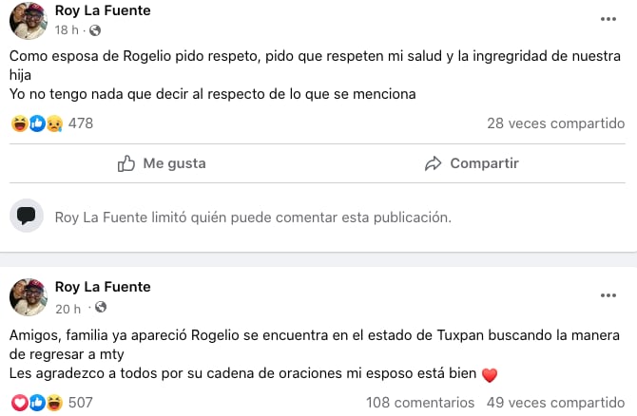Open the three-dot options menu on the top post

click(608, 19)
